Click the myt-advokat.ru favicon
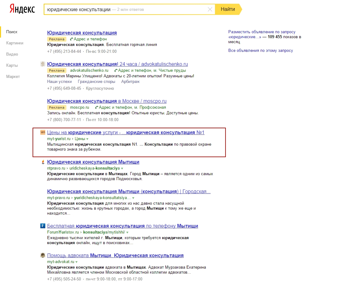Image resolution: width=362 pixels, height=282 pixels. pyautogui.click(x=43, y=255)
